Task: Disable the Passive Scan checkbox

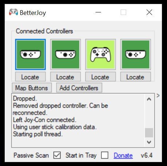Action: click(57, 155)
